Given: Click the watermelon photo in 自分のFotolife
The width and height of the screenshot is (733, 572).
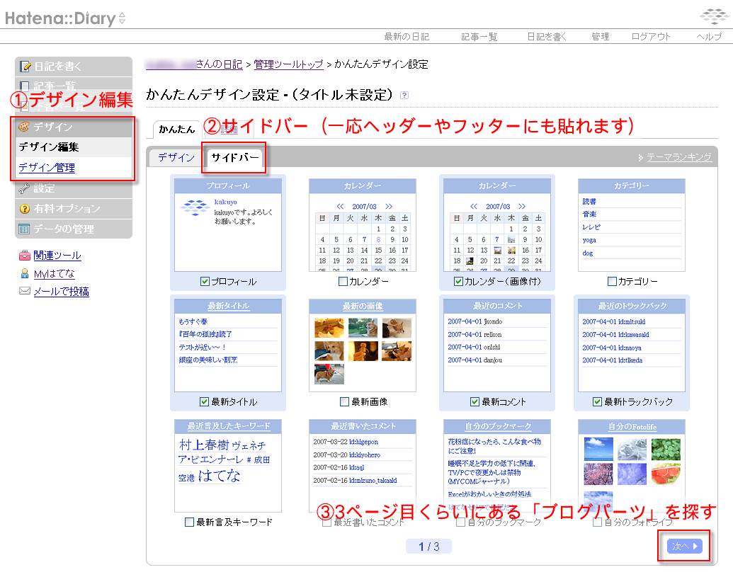Looking at the screenshot, I should pyautogui.click(x=666, y=474).
